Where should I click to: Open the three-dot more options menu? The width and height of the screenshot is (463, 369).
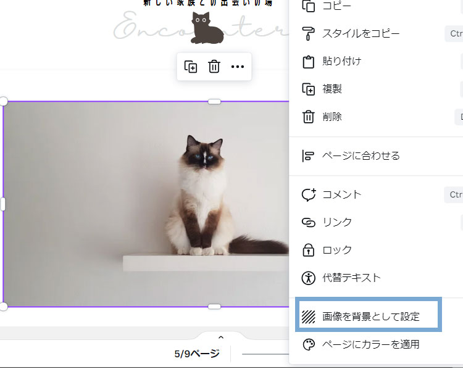[238, 67]
